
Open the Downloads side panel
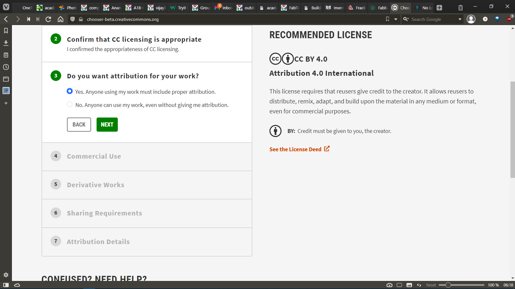[x=6, y=43]
